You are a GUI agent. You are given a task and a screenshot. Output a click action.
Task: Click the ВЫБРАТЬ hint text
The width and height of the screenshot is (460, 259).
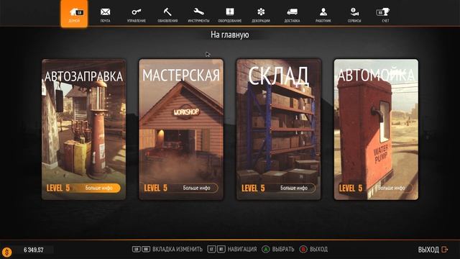point(283,250)
